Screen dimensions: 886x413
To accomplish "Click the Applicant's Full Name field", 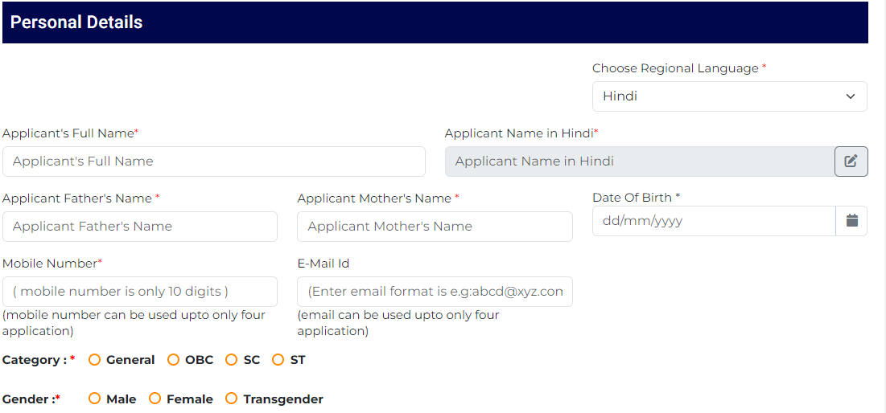I will pos(213,162).
